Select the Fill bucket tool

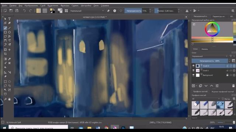point(5,67)
